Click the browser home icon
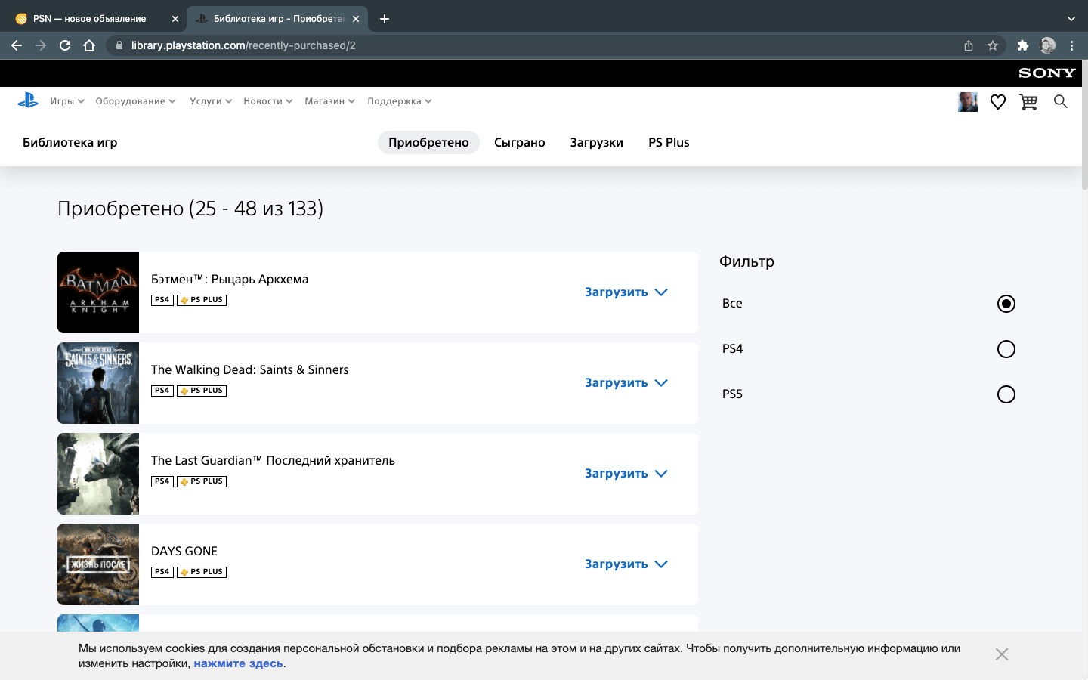Screen dimensions: 1088x680 [89, 45]
